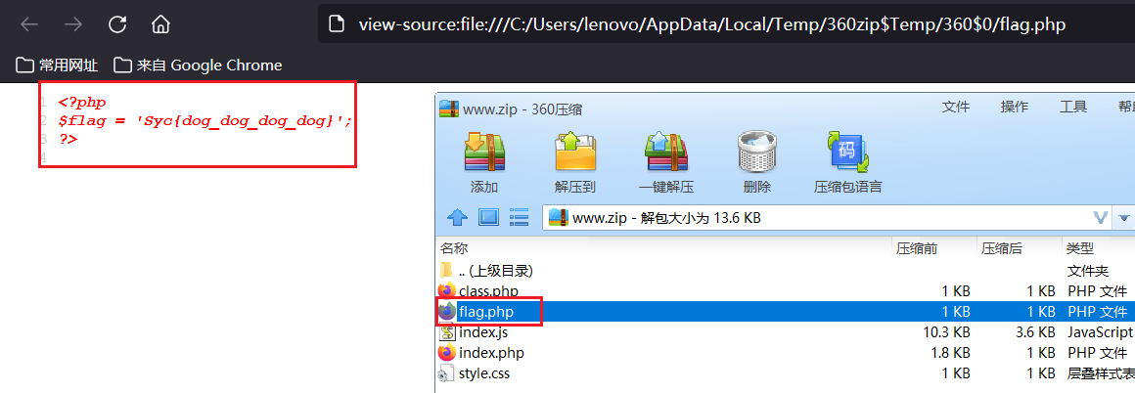Click 添加 in 360压缩 toolbar

pyautogui.click(x=484, y=163)
